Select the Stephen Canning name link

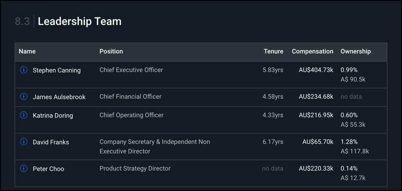click(x=57, y=71)
